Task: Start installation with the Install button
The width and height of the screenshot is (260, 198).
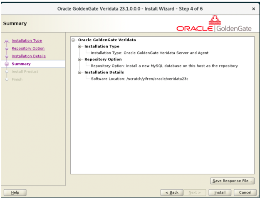Action: [220, 193]
